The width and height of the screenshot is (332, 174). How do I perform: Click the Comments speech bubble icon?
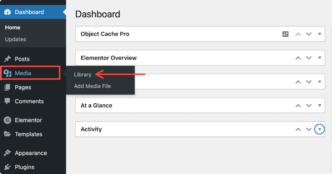7,101
